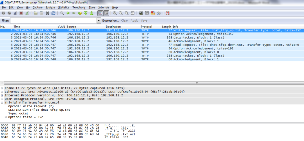
Task: Restart the current capture icon
Action: pyautogui.click(x=27, y=13)
